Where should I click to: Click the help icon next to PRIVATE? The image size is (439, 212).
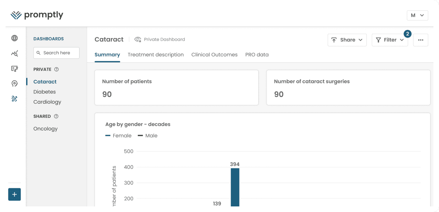[x=57, y=69]
